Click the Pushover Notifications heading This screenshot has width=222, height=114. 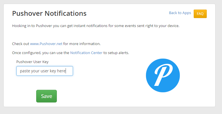49,13
